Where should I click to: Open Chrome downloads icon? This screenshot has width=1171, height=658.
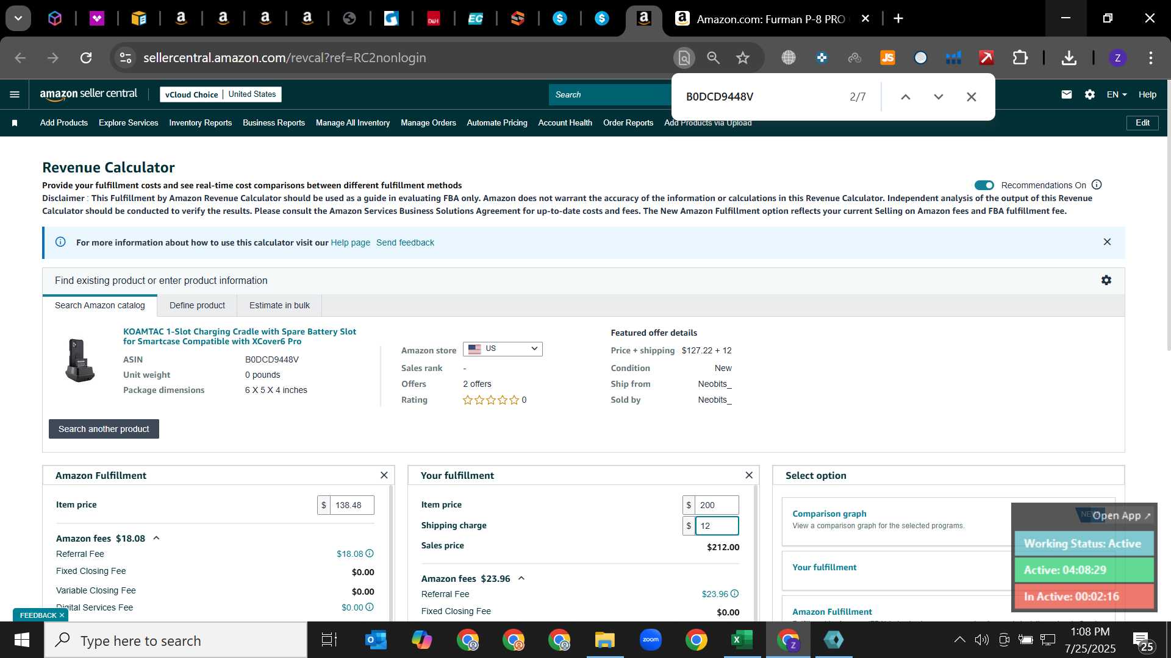pos(1069,58)
